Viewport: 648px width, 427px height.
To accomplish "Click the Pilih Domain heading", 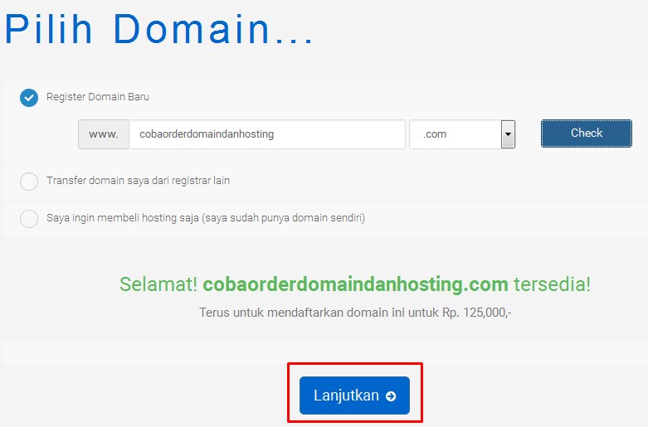I will click(x=158, y=29).
